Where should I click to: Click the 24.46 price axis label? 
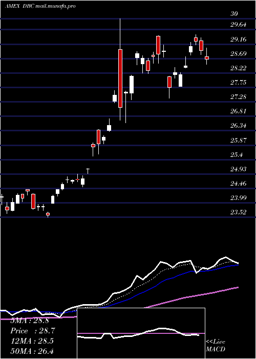pyautogui.click(x=239, y=184)
